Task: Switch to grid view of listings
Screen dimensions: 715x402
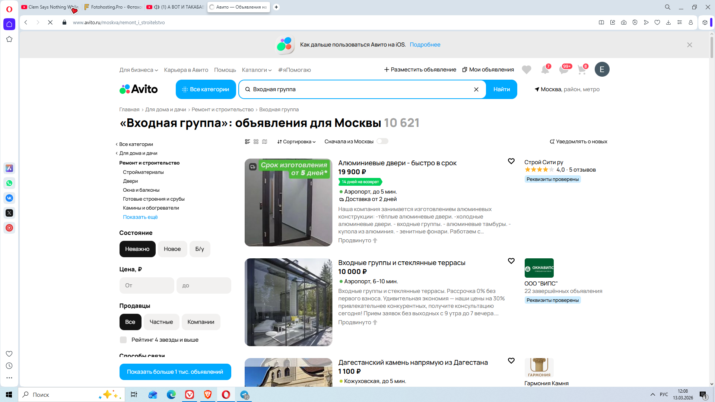Action: click(x=256, y=141)
